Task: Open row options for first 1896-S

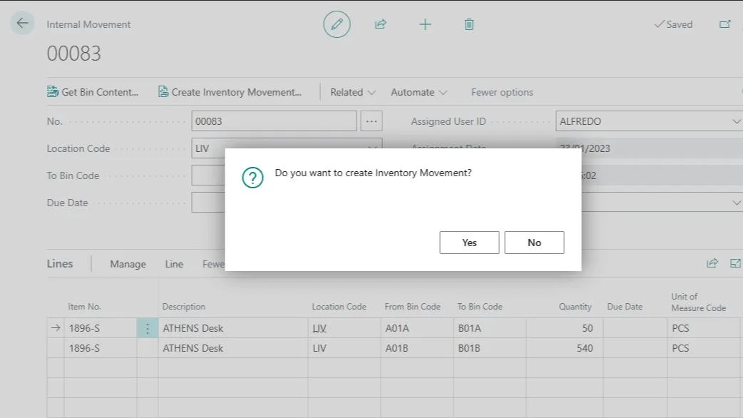Action: 148,328
